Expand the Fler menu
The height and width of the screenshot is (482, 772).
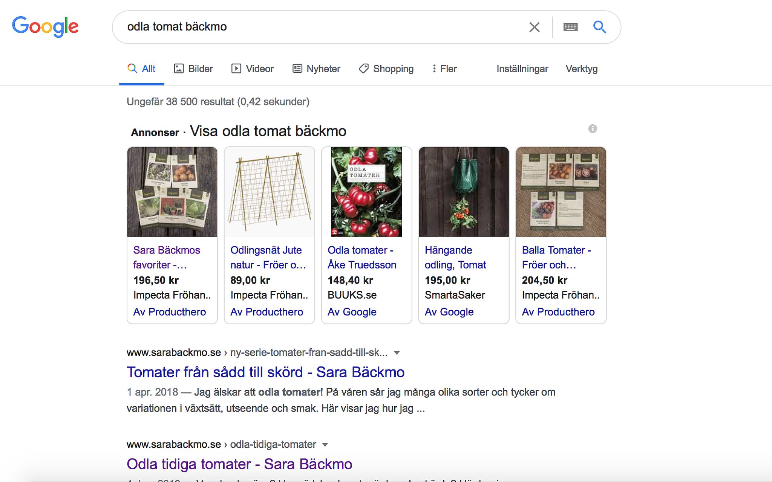point(444,69)
